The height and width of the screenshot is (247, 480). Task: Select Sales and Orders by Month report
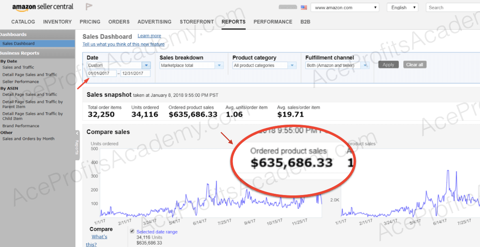28,139
